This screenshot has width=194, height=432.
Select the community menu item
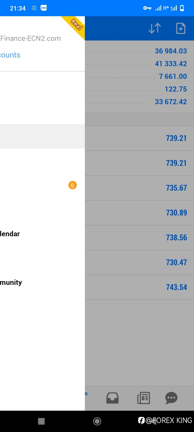pyautogui.click(x=11, y=282)
